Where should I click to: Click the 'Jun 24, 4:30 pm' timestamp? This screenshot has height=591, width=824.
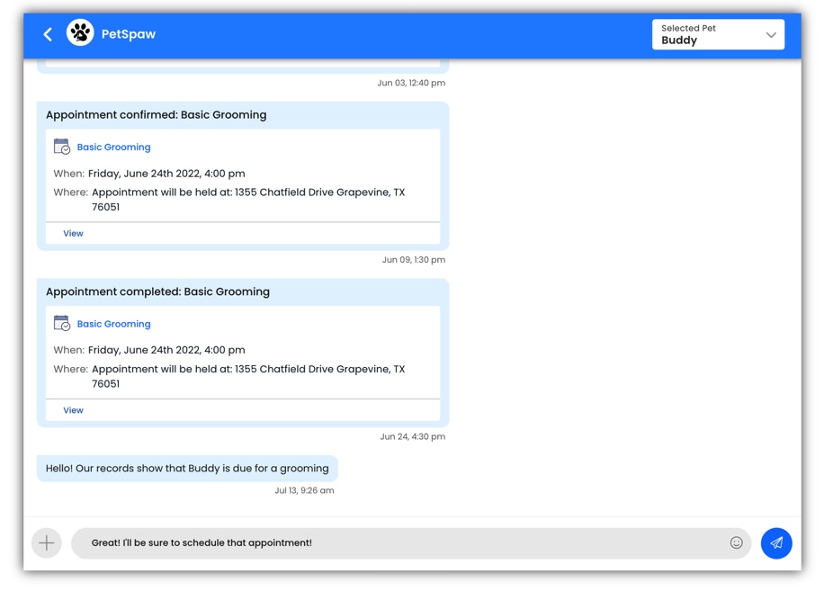(x=413, y=436)
